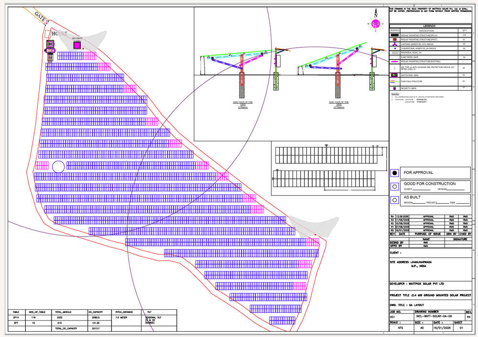Click the lower module table plan drawing
The width and height of the screenshot is (478, 337).
[x=325, y=179]
